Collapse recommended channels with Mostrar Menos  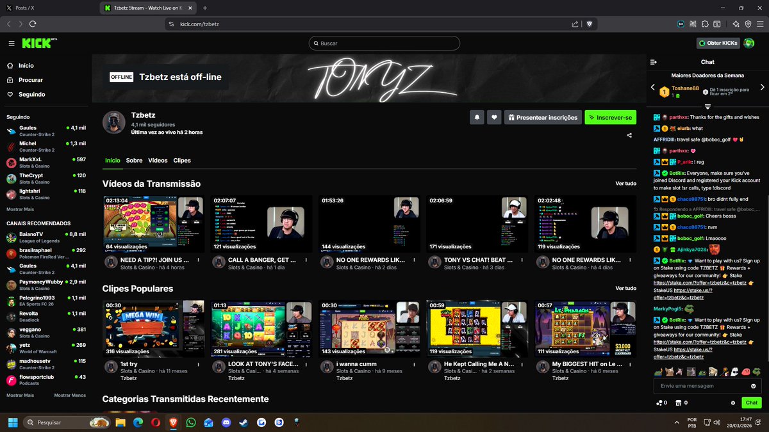click(x=70, y=395)
